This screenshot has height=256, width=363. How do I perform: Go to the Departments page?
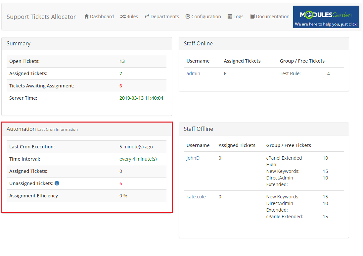[161, 17]
